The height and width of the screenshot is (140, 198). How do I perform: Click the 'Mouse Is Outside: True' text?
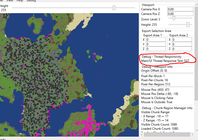coord(157,102)
